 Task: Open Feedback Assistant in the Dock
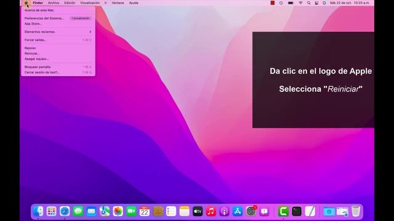[x=264, y=211]
